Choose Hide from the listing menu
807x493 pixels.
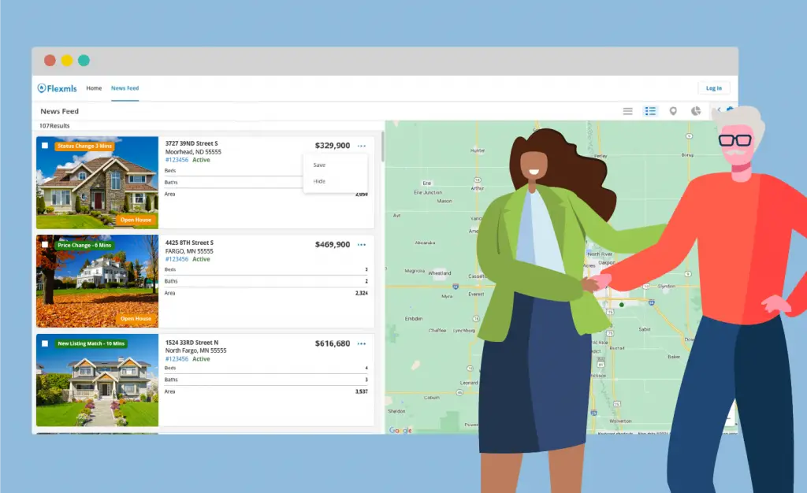click(319, 181)
